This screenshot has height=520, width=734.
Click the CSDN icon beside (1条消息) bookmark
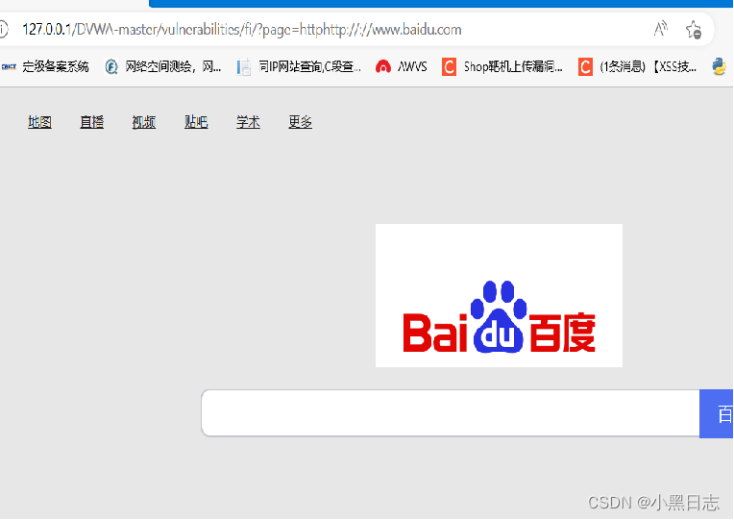point(585,67)
